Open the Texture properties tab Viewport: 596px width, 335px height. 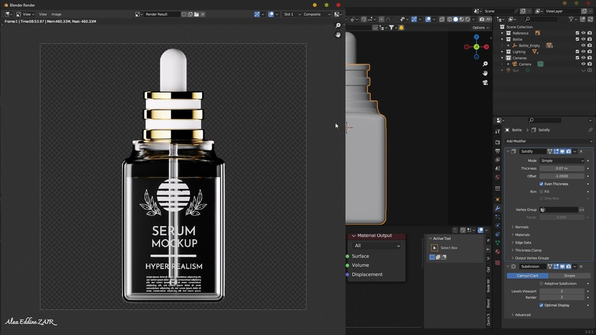pyautogui.click(x=498, y=263)
